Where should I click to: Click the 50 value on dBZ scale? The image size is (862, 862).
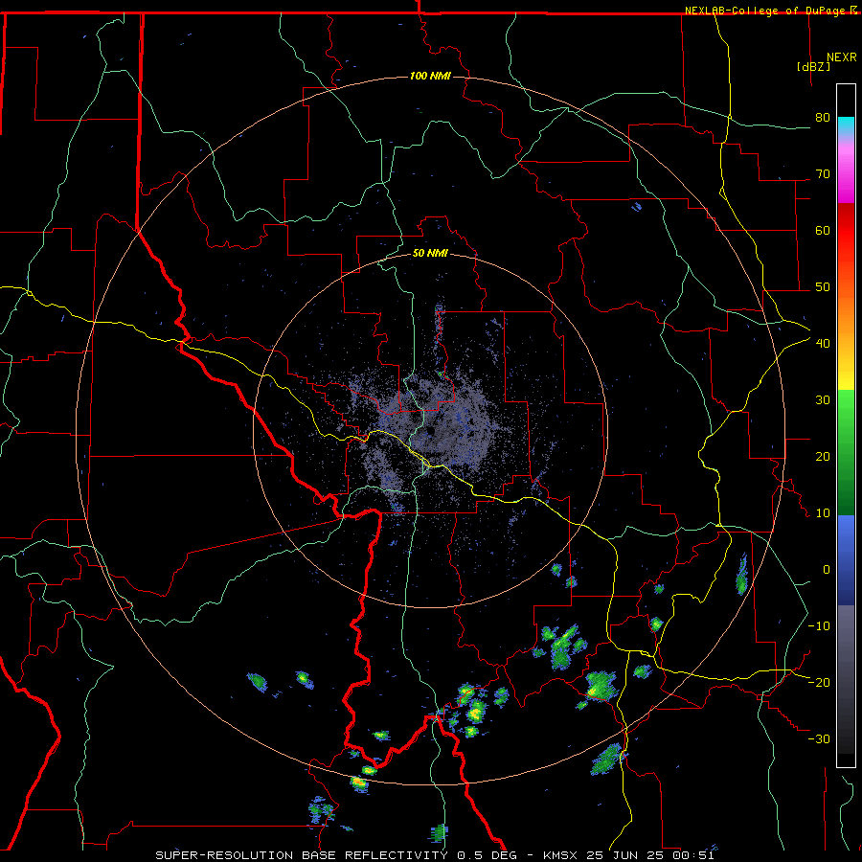(823, 287)
